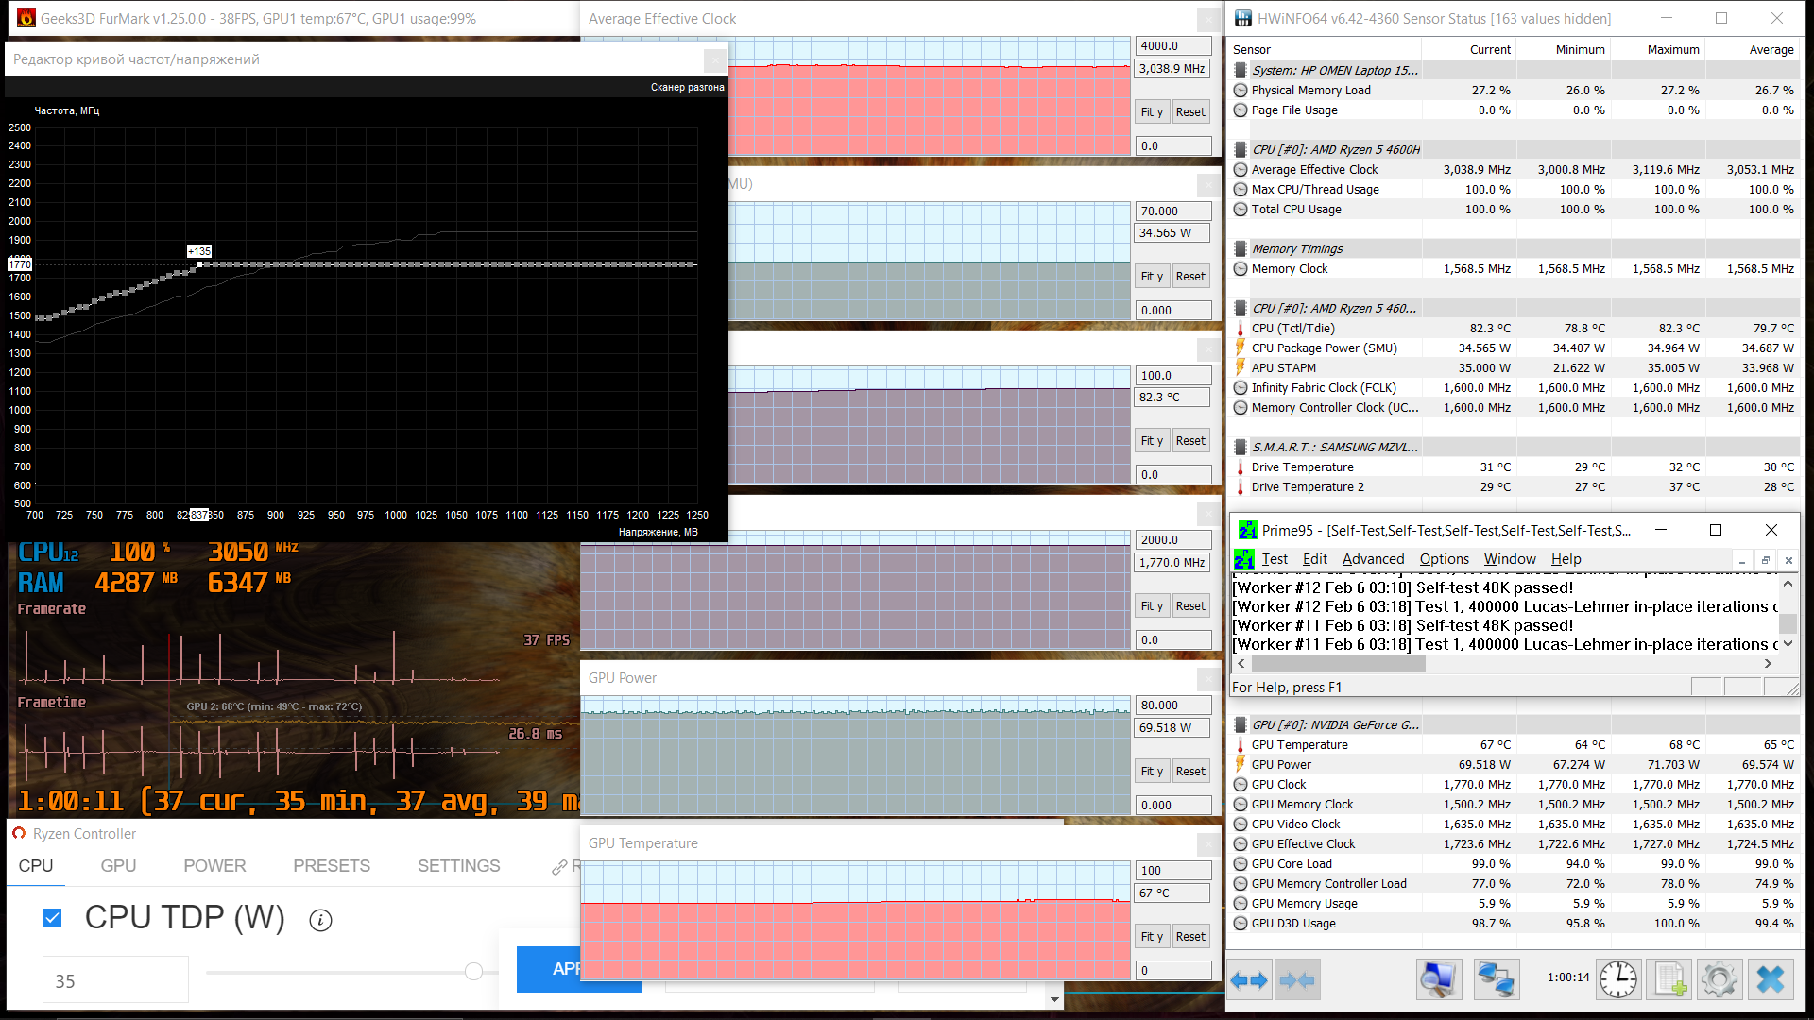Click Fit y on the 1,770.0 MHz graph
Image resolution: width=1814 pixels, height=1020 pixels.
click(x=1152, y=606)
